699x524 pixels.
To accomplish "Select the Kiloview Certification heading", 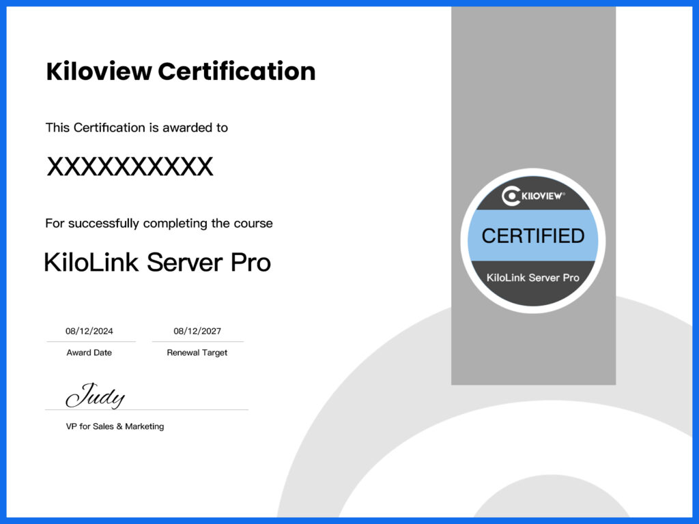I will click(x=180, y=72).
